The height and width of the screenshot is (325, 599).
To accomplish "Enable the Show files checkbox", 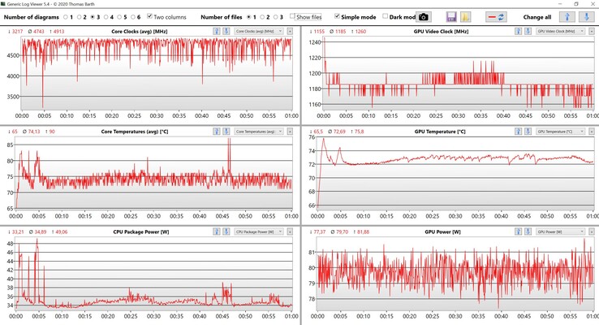I will tap(292, 16).
